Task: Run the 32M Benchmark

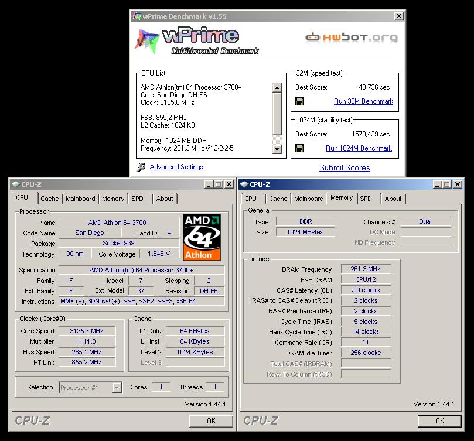Action: click(363, 101)
